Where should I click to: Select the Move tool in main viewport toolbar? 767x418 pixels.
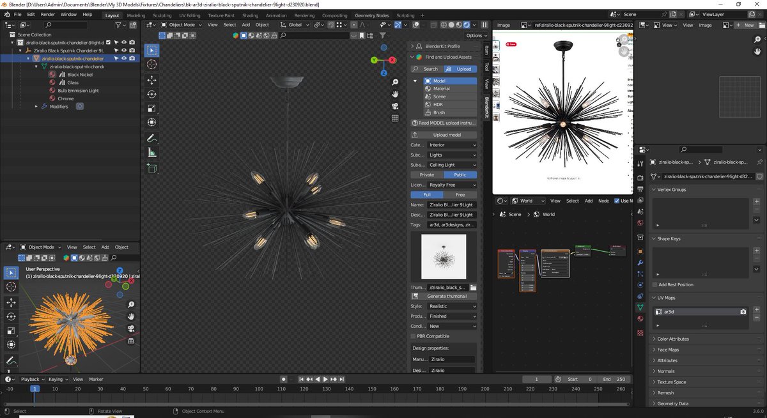pyautogui.click(x=151, y=80)
